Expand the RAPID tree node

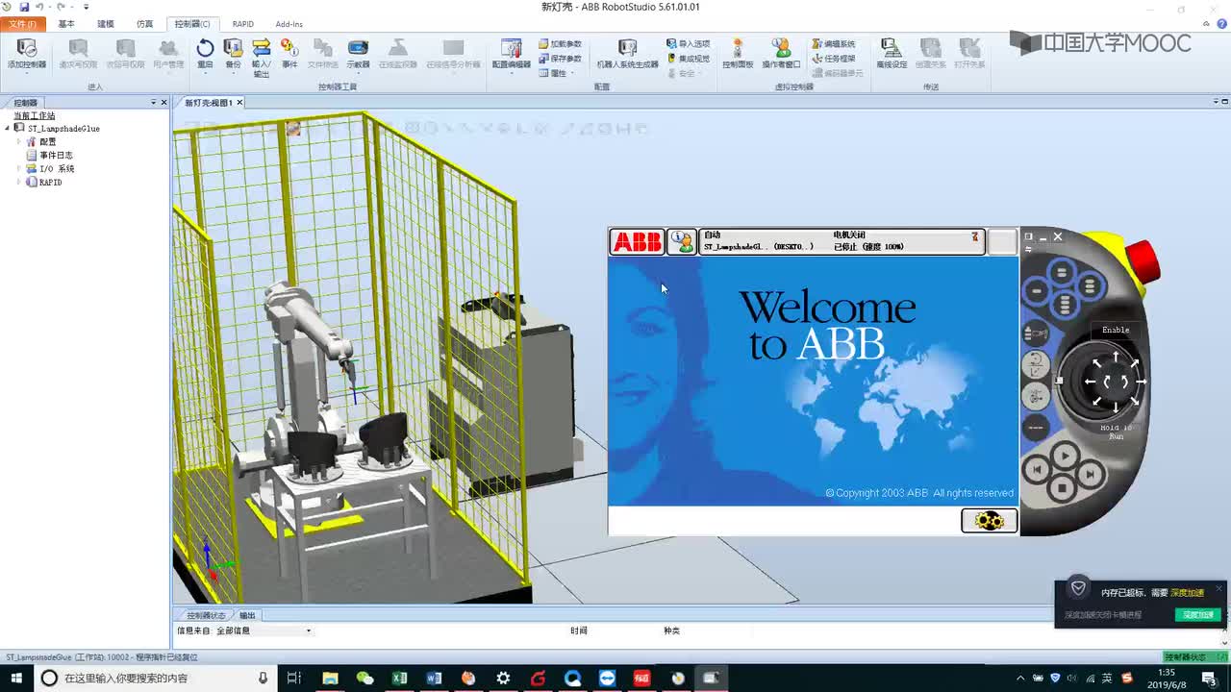(x=18, y=182)
